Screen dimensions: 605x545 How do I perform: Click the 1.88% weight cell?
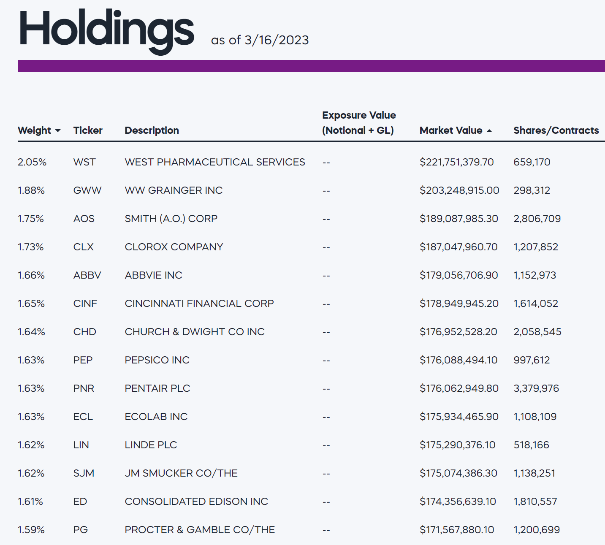[31, 190]
